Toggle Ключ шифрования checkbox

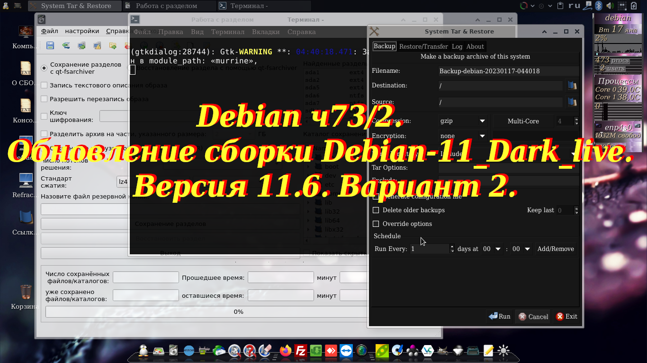point(44,116)
